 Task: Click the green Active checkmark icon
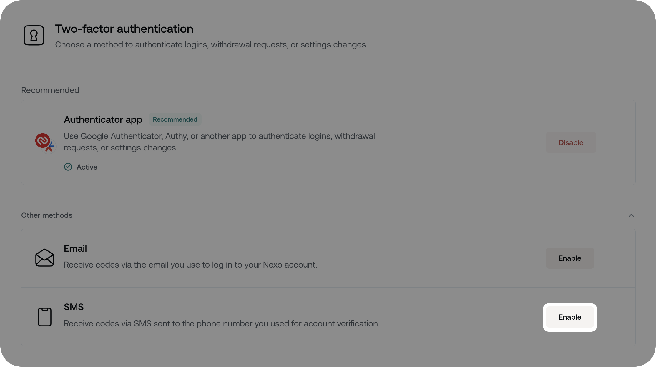pos(68,167)
